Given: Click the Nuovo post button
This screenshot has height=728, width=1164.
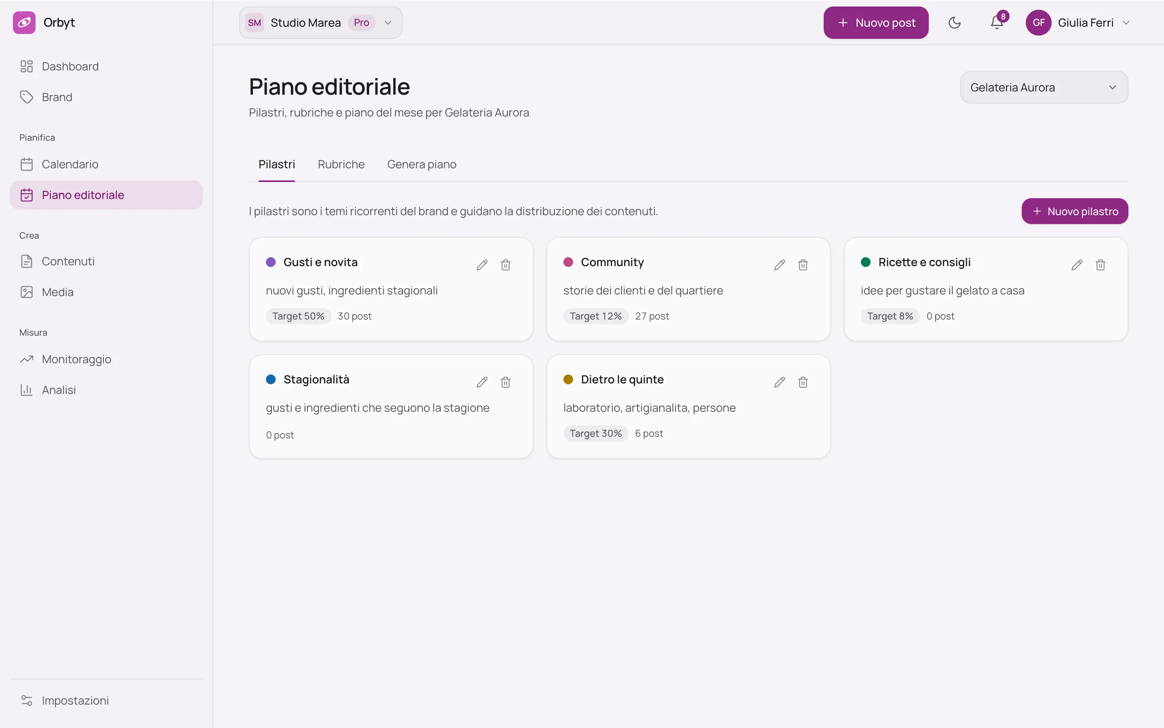Looking at the screenshot, I should (876, 23).
